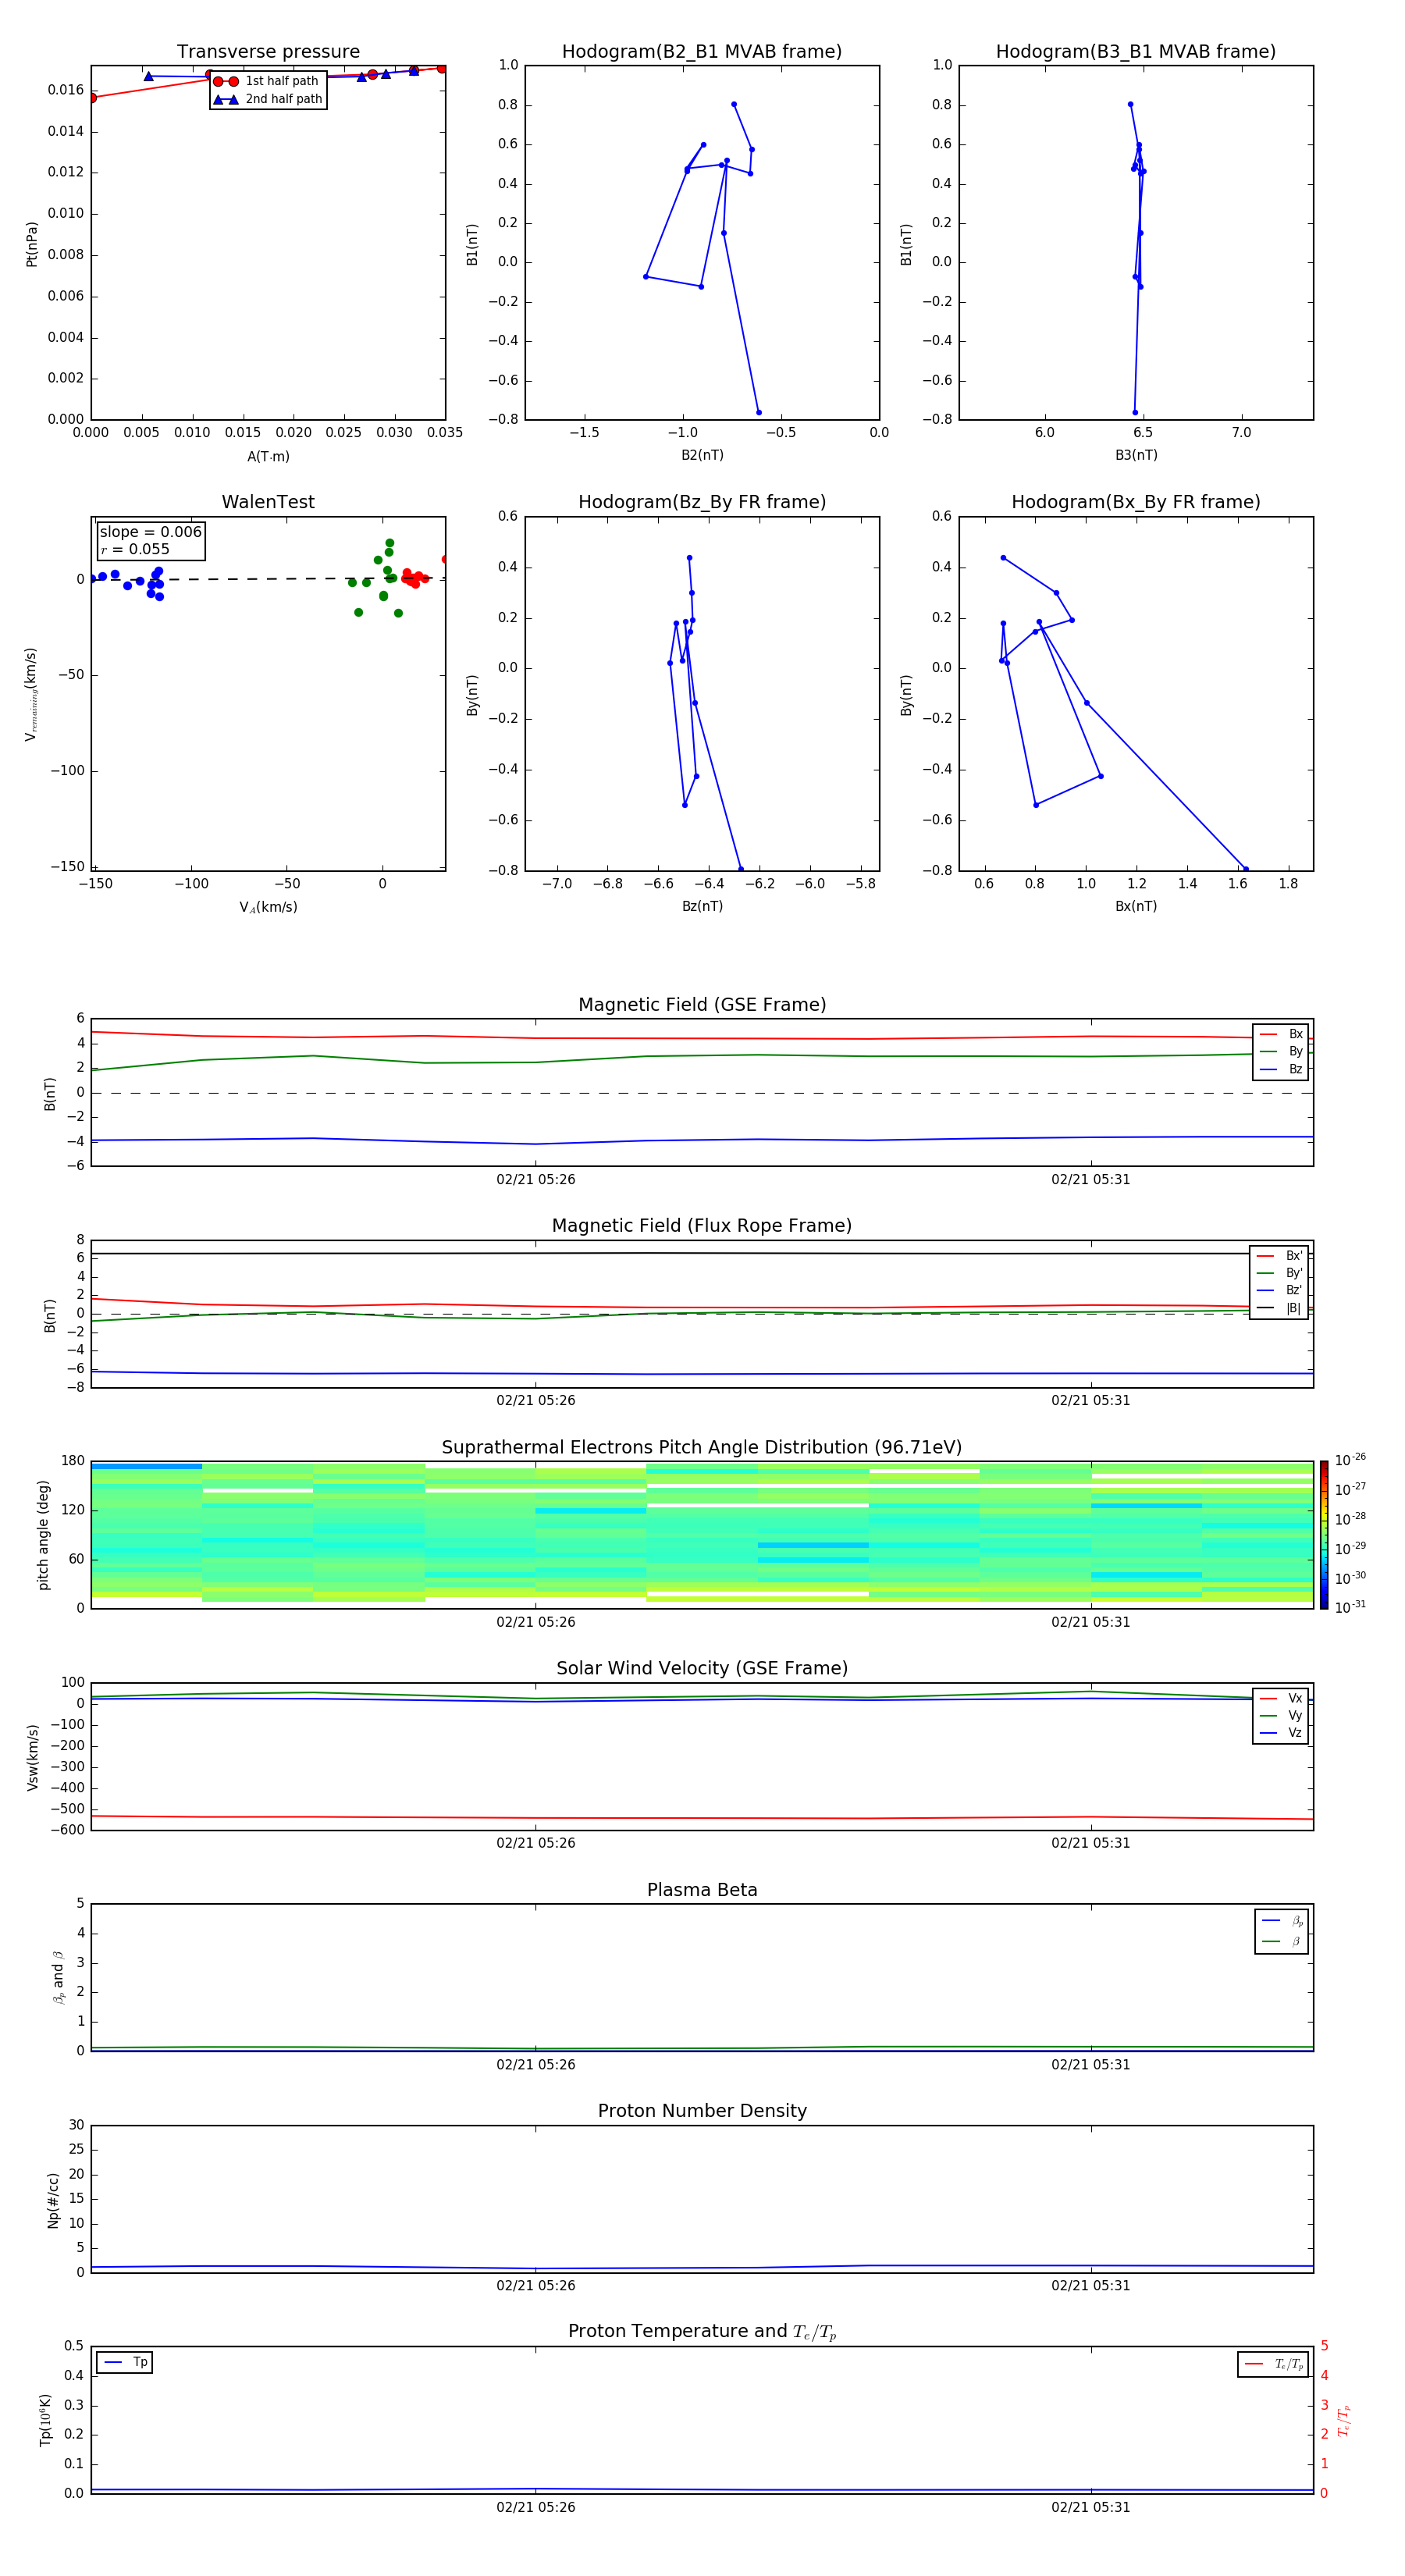
Task: Click the 'r = 0.055' annotation
Action: pos(135,549)
